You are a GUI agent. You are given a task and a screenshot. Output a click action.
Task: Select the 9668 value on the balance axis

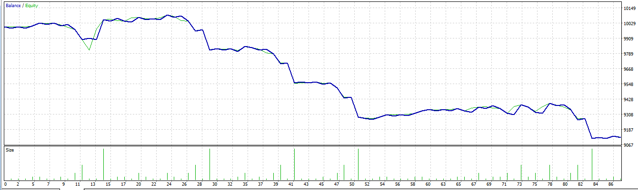628,69
